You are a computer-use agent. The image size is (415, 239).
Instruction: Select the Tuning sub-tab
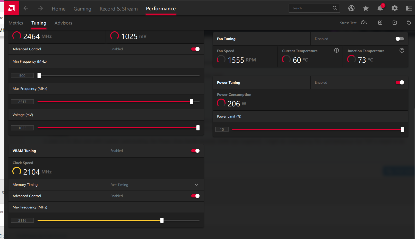pyautogui.click(x=39, y=23)
